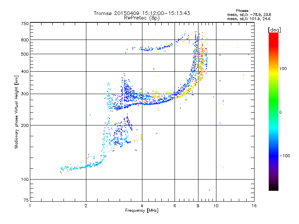Click the '300' y-axis tick label
The width and height of the screenshot is (299, 224).
pos(25,94)
